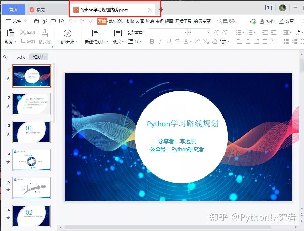304x231 pixels.
Task: Switch to the 插入 ribbon tab
Action: tap(111, 21)
